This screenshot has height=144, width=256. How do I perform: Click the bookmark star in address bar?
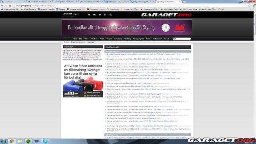(249, 6)
